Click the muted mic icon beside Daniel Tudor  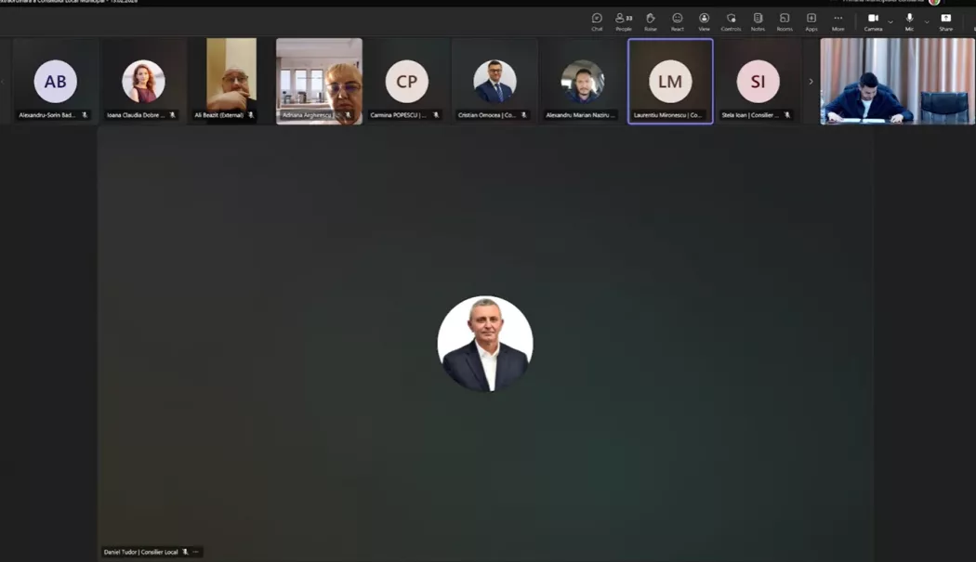click(x=185, y=552)
